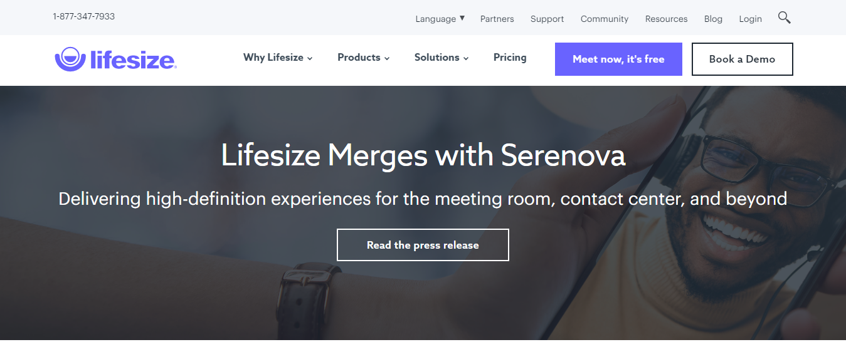Click the phone number 1-877-347-7933
846x347 pixels.
[84, 17]
